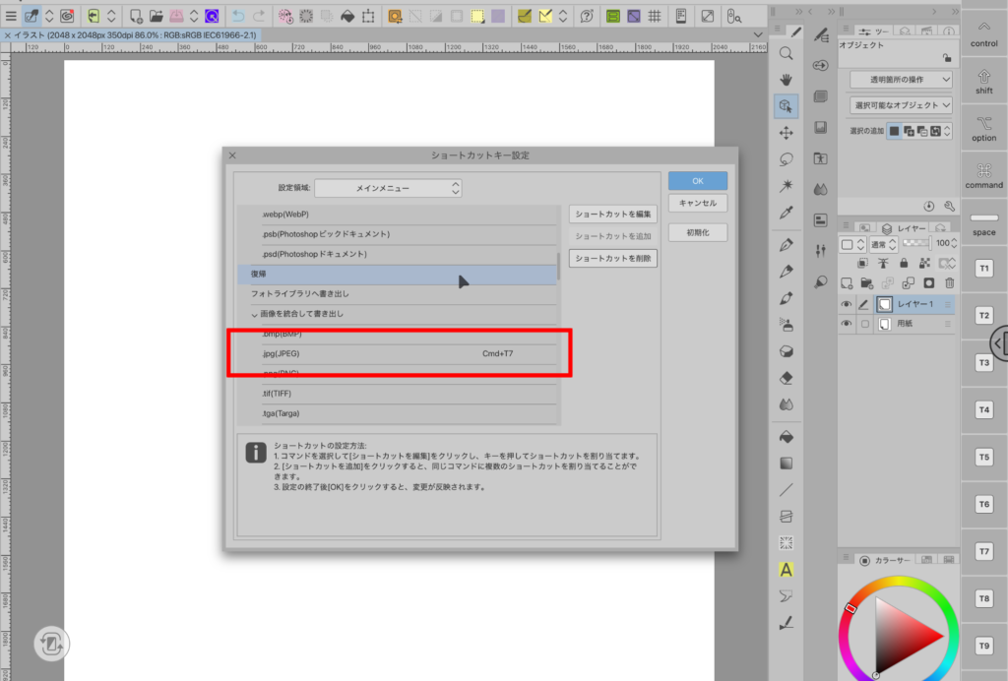Select the Hand move tool
Viewport: 1008px width, 681px height.
pyautogui.click(x=787, y=79)
